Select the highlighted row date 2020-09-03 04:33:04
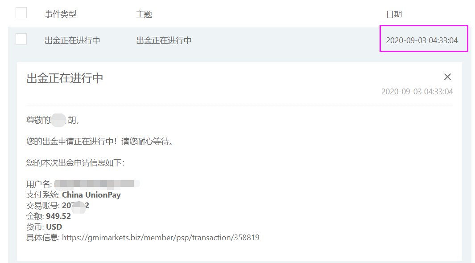Viewport: 475px width, 263px height. (421, 40)
